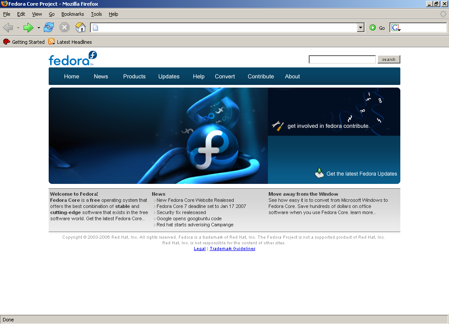The width and height of the screenshot is (449, 324).
Task: Open the Edit menu
Action: point(21,14)
